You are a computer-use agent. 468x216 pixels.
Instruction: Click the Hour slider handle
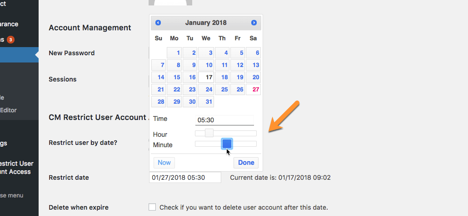click(209, 133)
